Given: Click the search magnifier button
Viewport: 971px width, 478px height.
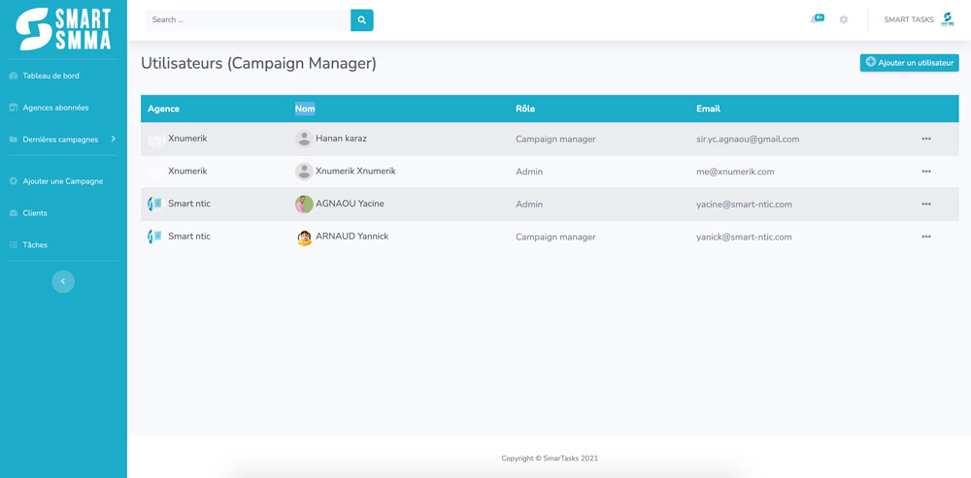Looking at the screenshot, I should point(361,19).
